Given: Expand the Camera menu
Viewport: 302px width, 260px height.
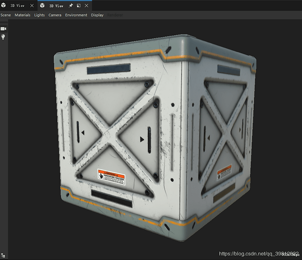Looking at the screenshot, I should 55,15.
